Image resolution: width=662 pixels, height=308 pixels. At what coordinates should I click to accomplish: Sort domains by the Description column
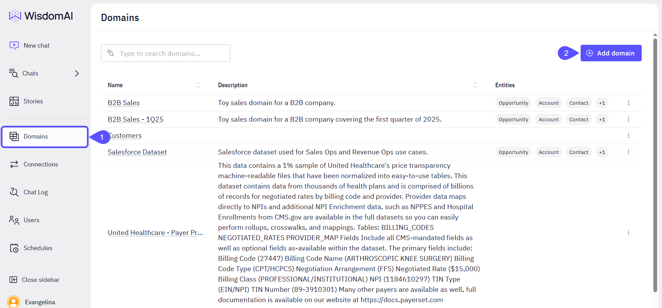[475, 85]
